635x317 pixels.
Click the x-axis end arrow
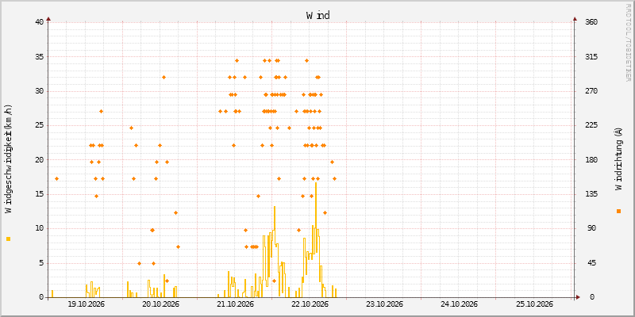coord(579,297)
